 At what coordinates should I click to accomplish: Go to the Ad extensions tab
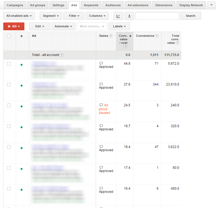point(138,5)
